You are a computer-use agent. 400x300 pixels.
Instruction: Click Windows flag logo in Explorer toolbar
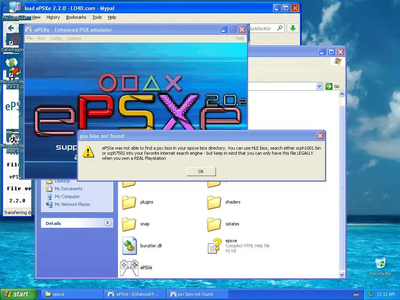[x=338, y=61]
